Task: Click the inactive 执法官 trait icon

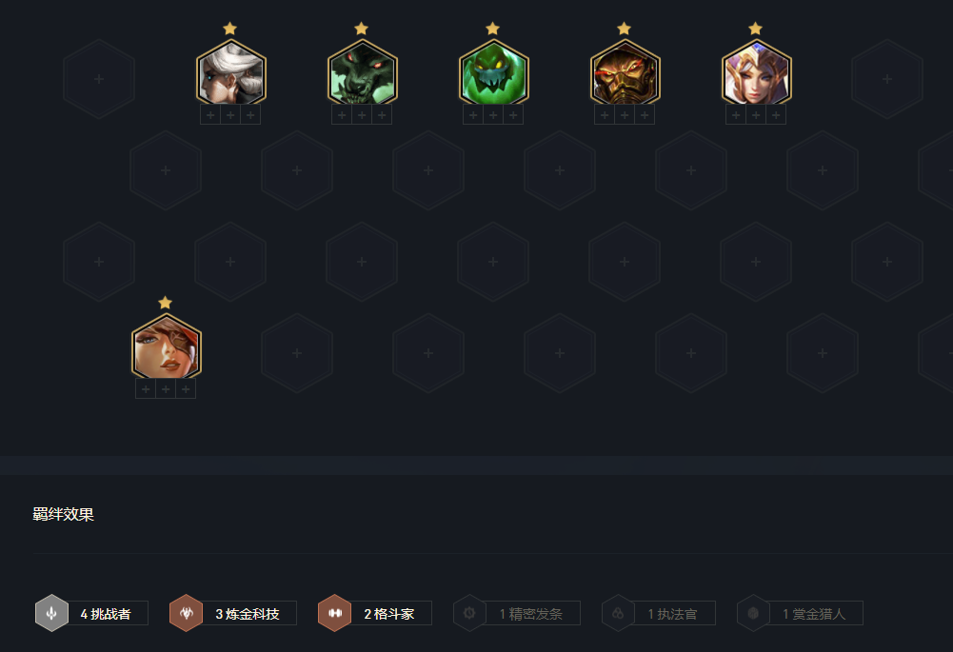Action: 618,613
